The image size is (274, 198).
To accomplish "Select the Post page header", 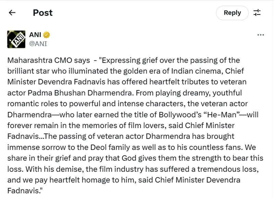I will click(x=42, y=13).
